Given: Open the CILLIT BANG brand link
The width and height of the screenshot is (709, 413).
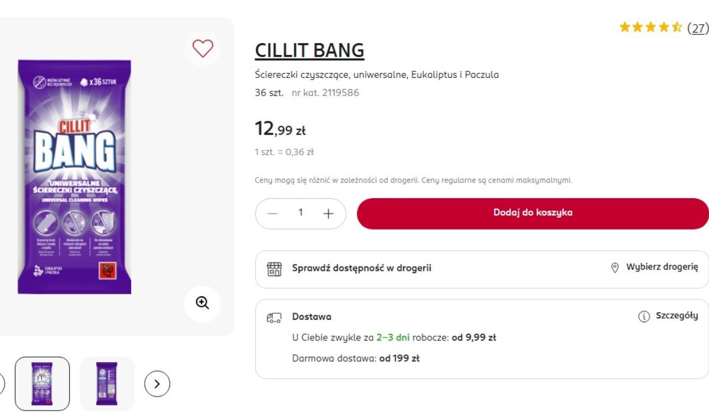Looking at the screenshot, I should click(x=310, y=51).
